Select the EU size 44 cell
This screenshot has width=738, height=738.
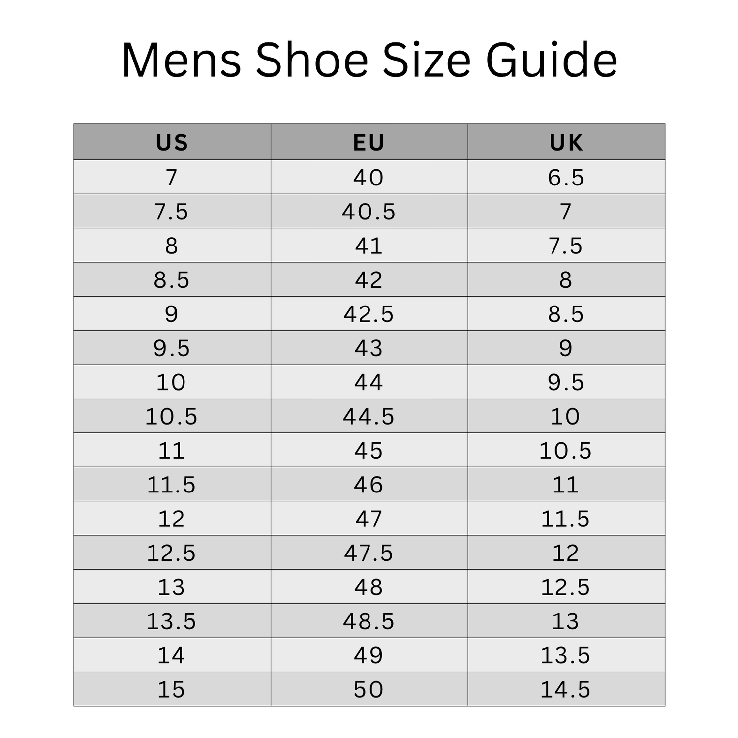369,382
